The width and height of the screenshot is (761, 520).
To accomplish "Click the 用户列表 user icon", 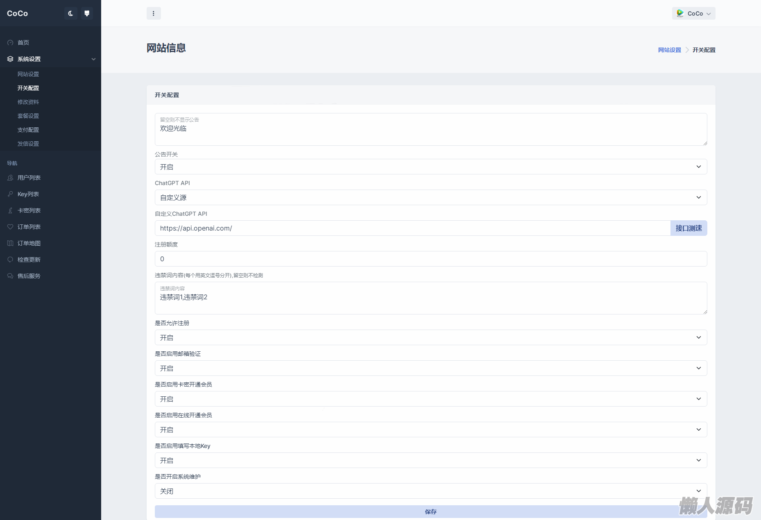I will (10, 178).
